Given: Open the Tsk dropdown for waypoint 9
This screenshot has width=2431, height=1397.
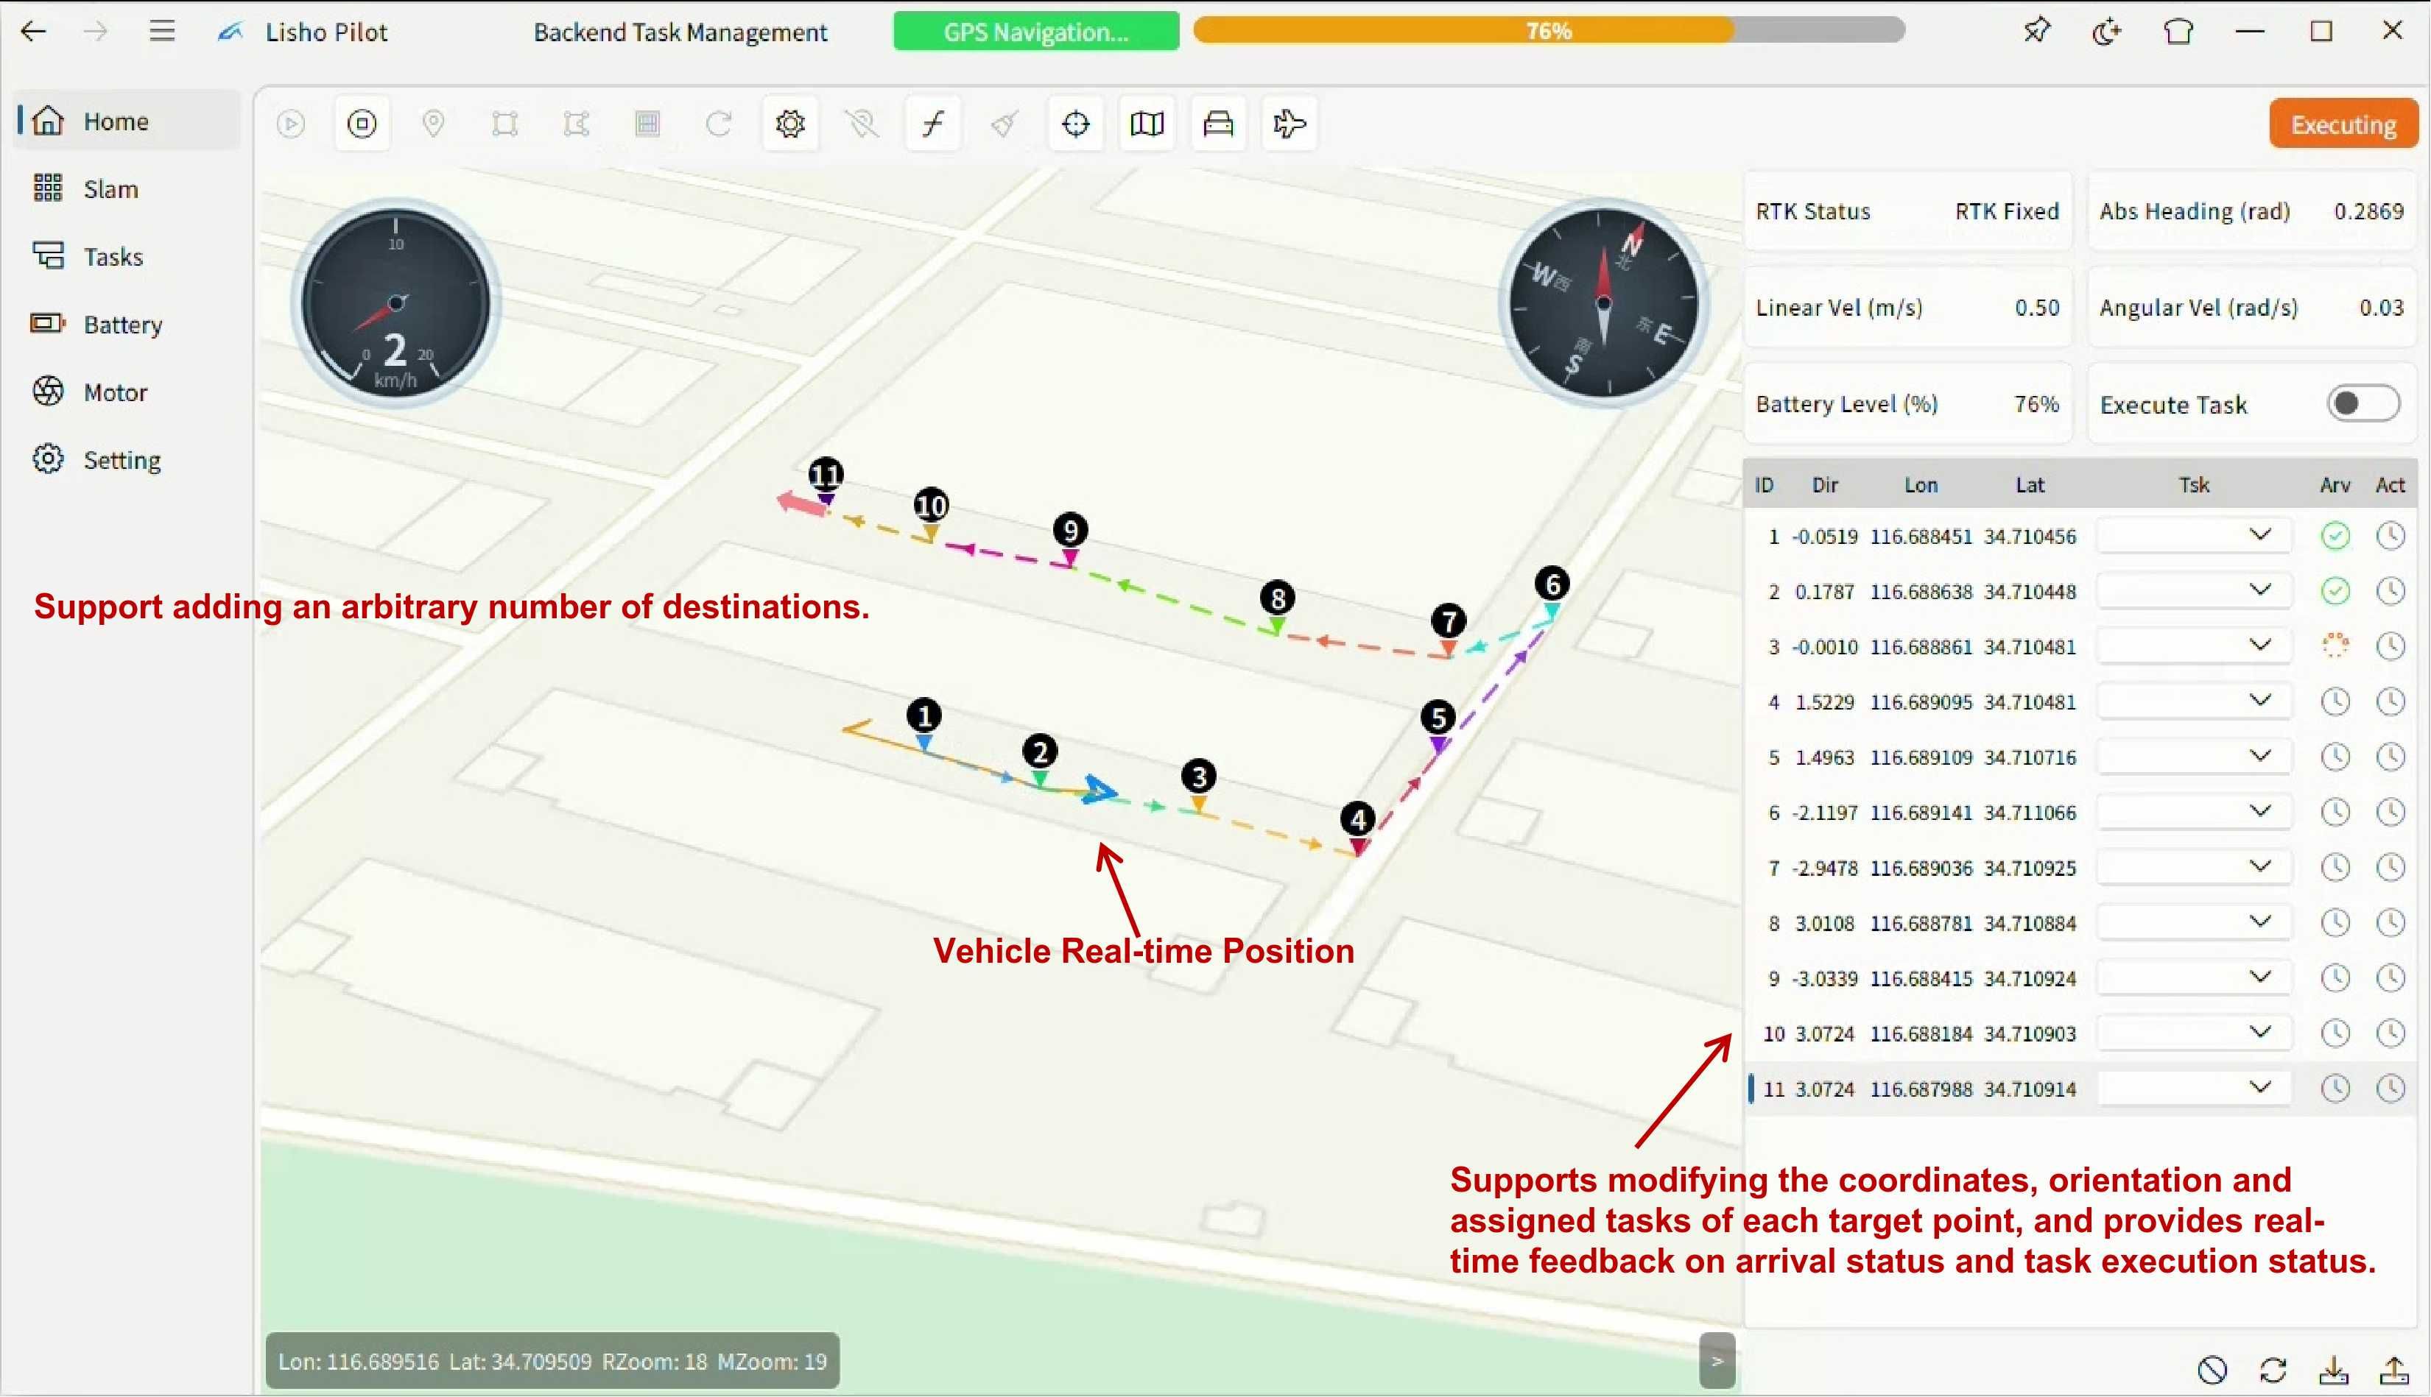Looking at the screenshot, I should 2194,977.
